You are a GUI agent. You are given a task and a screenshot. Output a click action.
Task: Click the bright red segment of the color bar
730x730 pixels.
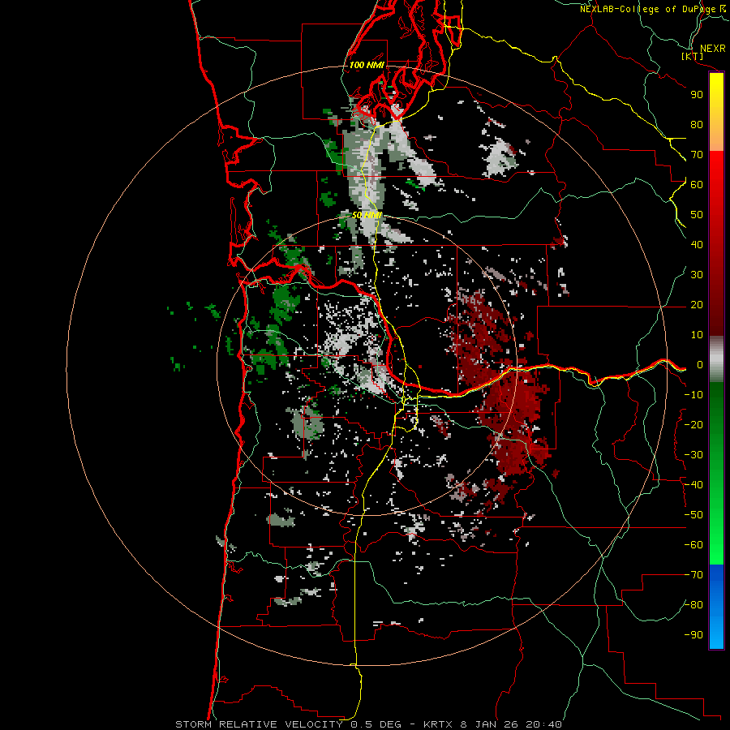coord(716,172)
